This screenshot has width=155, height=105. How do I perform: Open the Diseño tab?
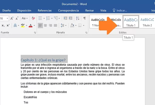(6, 10)
